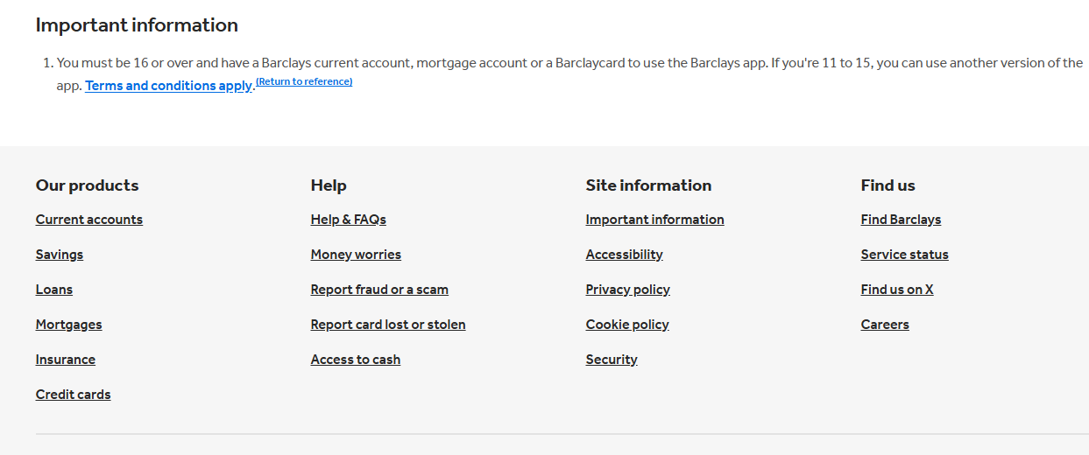Image resolution: width=1089 pixels, height=455 pixels.
Task: Click the Return to reference link
Action: (x=304, y=81)
